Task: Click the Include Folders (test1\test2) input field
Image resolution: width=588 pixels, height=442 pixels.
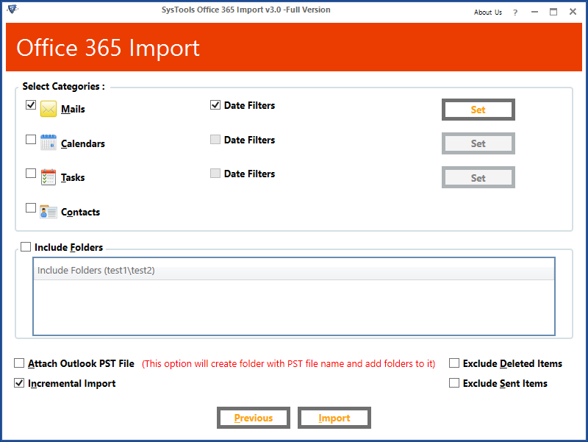Action: tap(294, 271)
